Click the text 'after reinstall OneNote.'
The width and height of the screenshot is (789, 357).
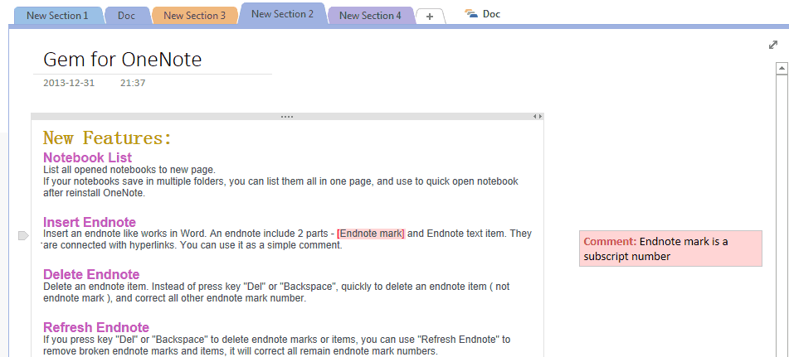click(x=94, y=193)
